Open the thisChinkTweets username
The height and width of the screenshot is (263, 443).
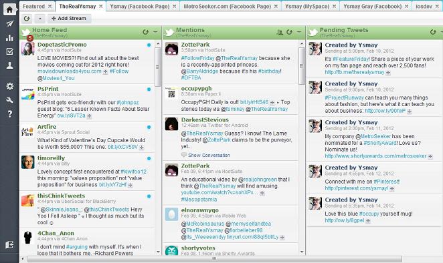click(x=61, y=196)
